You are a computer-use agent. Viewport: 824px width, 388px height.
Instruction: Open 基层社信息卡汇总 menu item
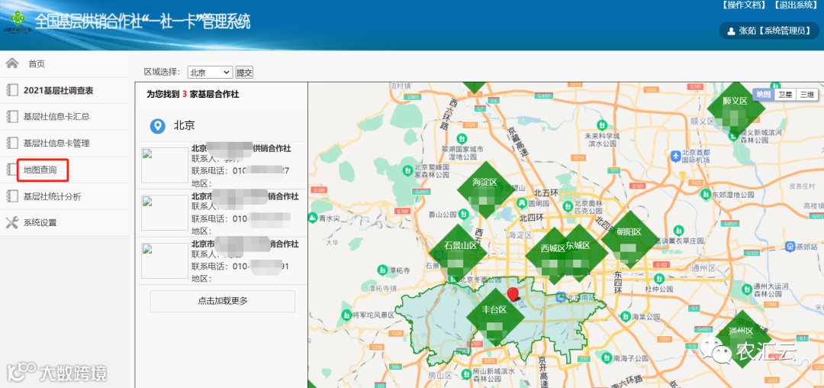coord(64,117)
